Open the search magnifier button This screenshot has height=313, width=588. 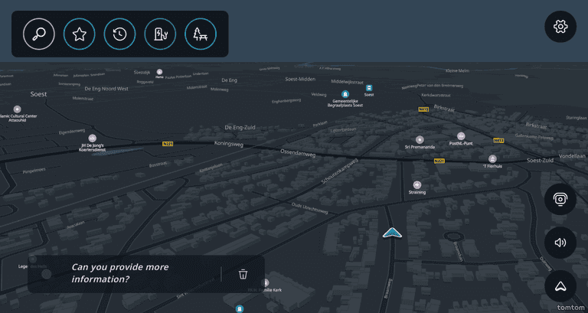pyautogui.click(x=39, y=34)
